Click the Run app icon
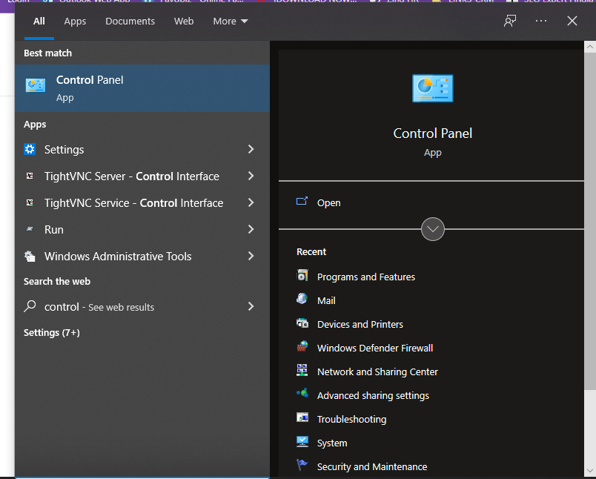The image size is (596, 479). 30,229
